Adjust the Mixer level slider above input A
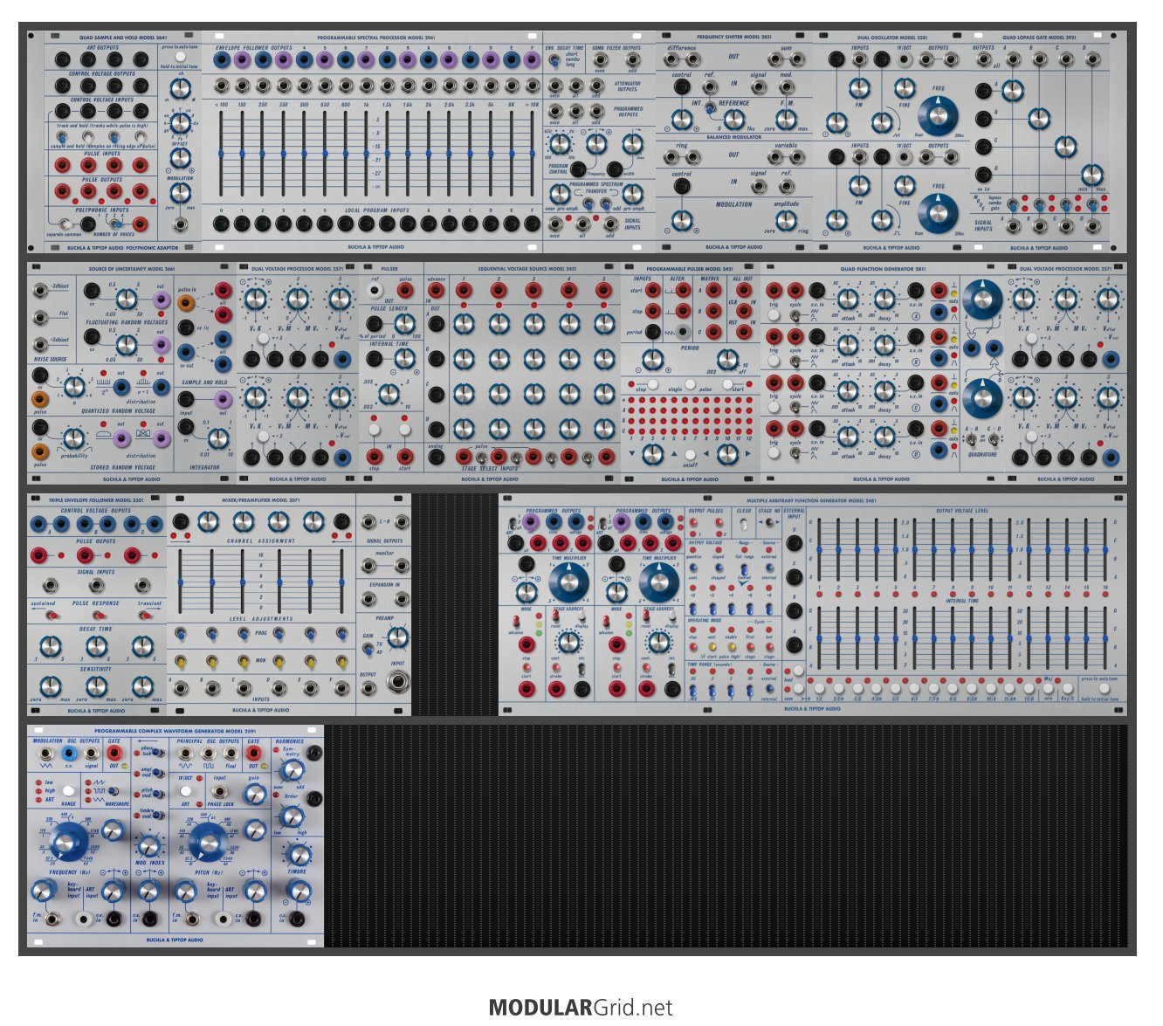Screen dimensions: 1163x1026 point(180,582)
